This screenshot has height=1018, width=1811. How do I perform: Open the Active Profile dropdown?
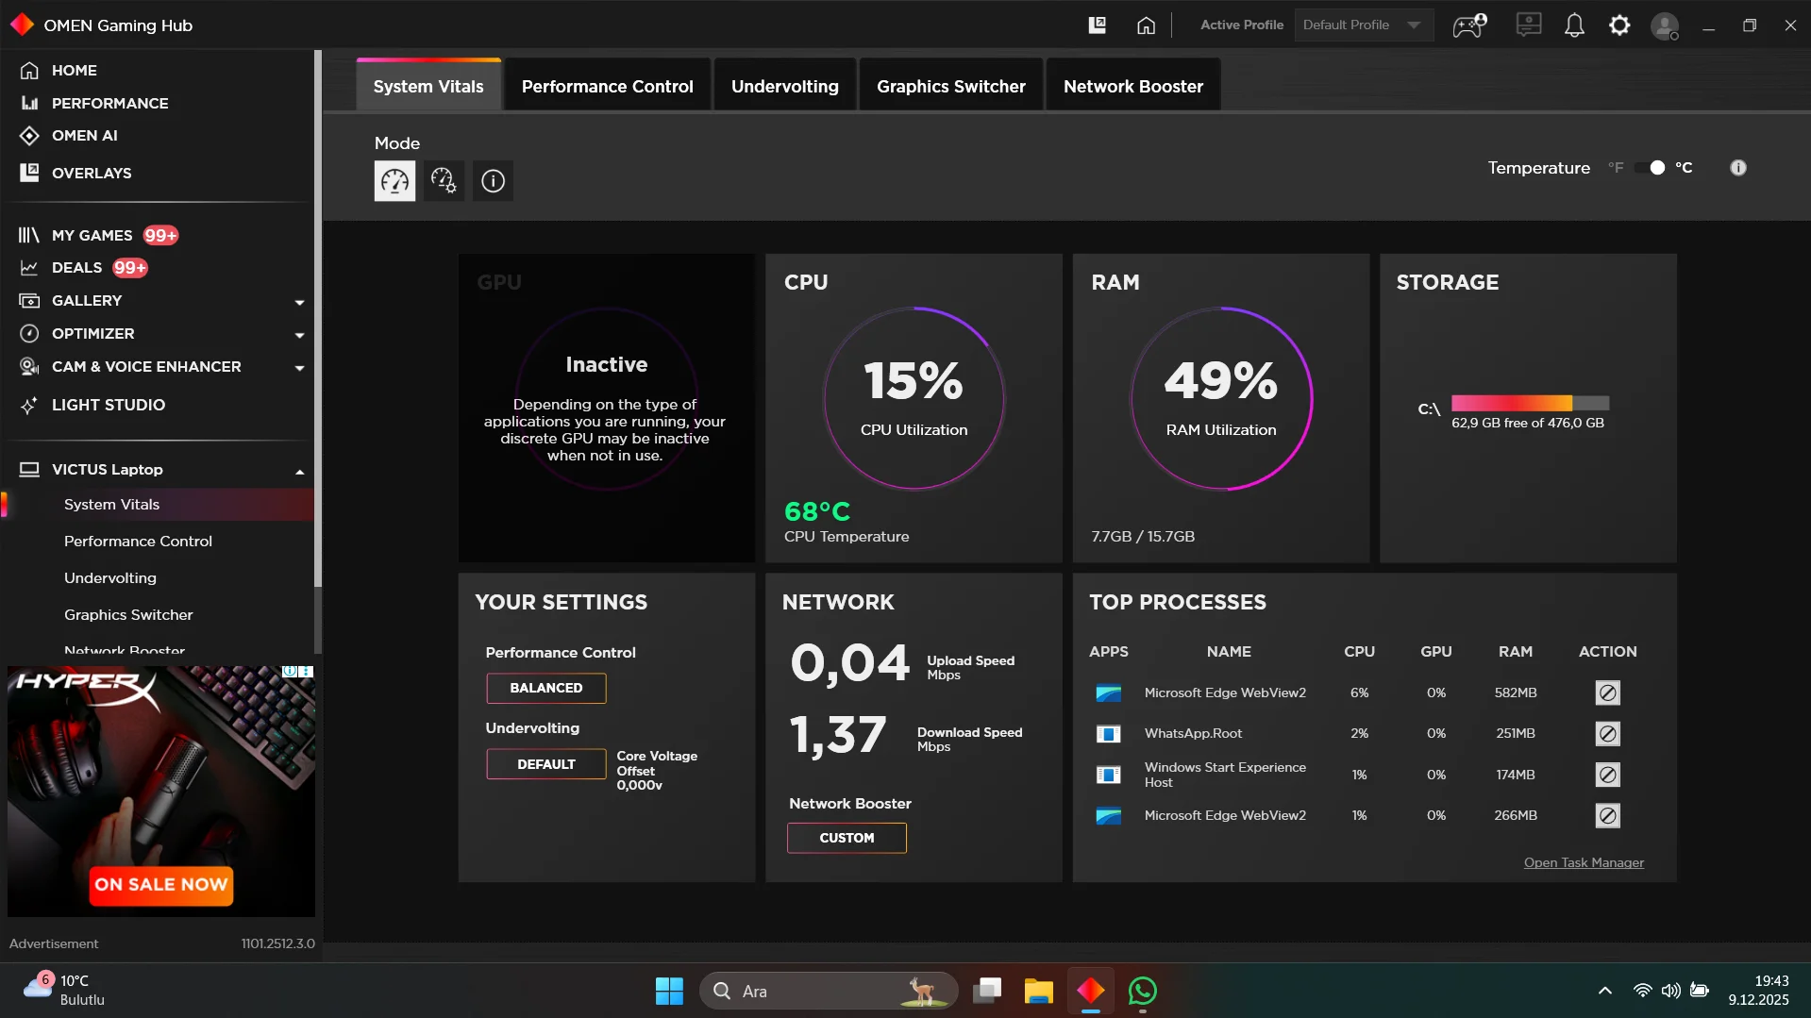[x=1363, y=25]
